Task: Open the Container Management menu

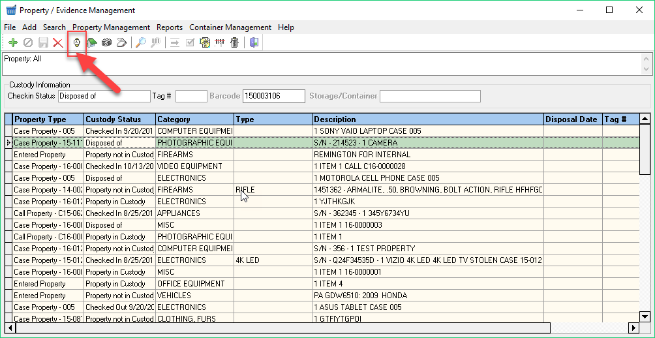Action: [230, 27]
